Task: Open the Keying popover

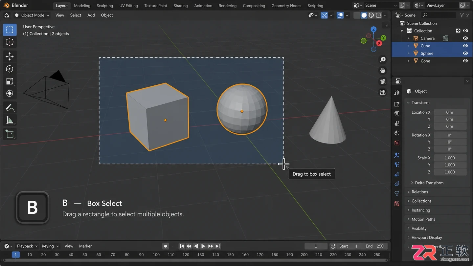Action: (x=50, y=246)
